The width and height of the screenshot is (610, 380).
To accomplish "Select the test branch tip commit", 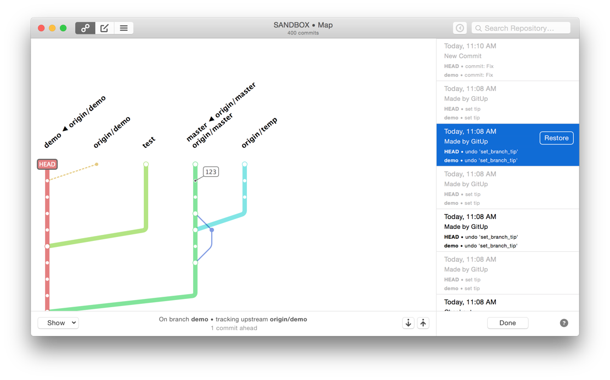I will [146, 164].
